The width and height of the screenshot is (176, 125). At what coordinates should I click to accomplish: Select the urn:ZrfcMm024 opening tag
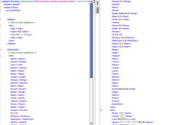click(x=13, y=10)
